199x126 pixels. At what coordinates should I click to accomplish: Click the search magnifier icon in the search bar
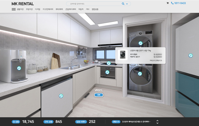(123, 4)
